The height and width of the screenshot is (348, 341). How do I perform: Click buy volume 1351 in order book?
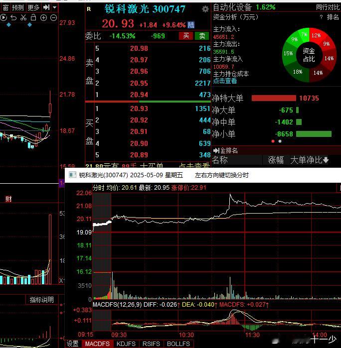202,109
